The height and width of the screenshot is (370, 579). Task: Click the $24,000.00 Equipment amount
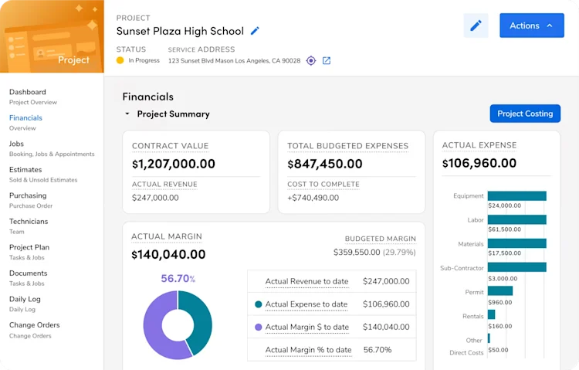tap(504, 205)
